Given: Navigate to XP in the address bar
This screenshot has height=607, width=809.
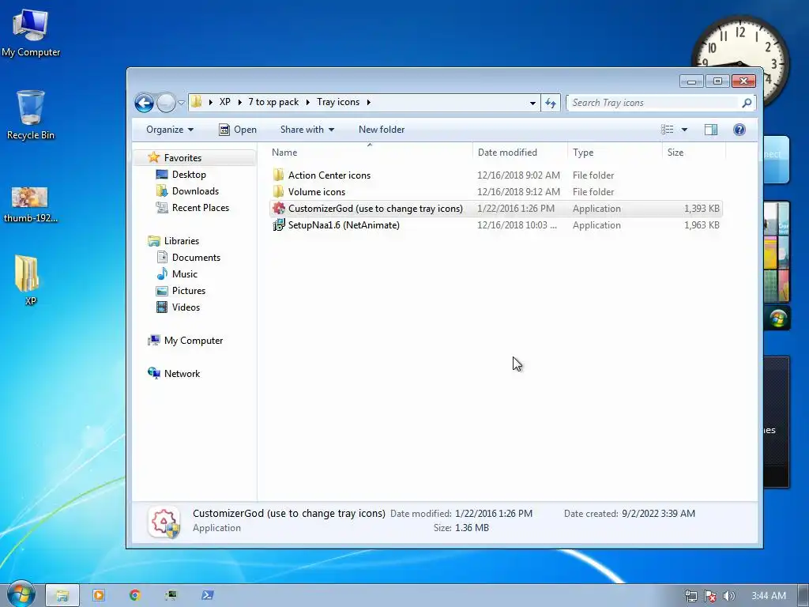Looking at the screenshot, I should (225, 102).
